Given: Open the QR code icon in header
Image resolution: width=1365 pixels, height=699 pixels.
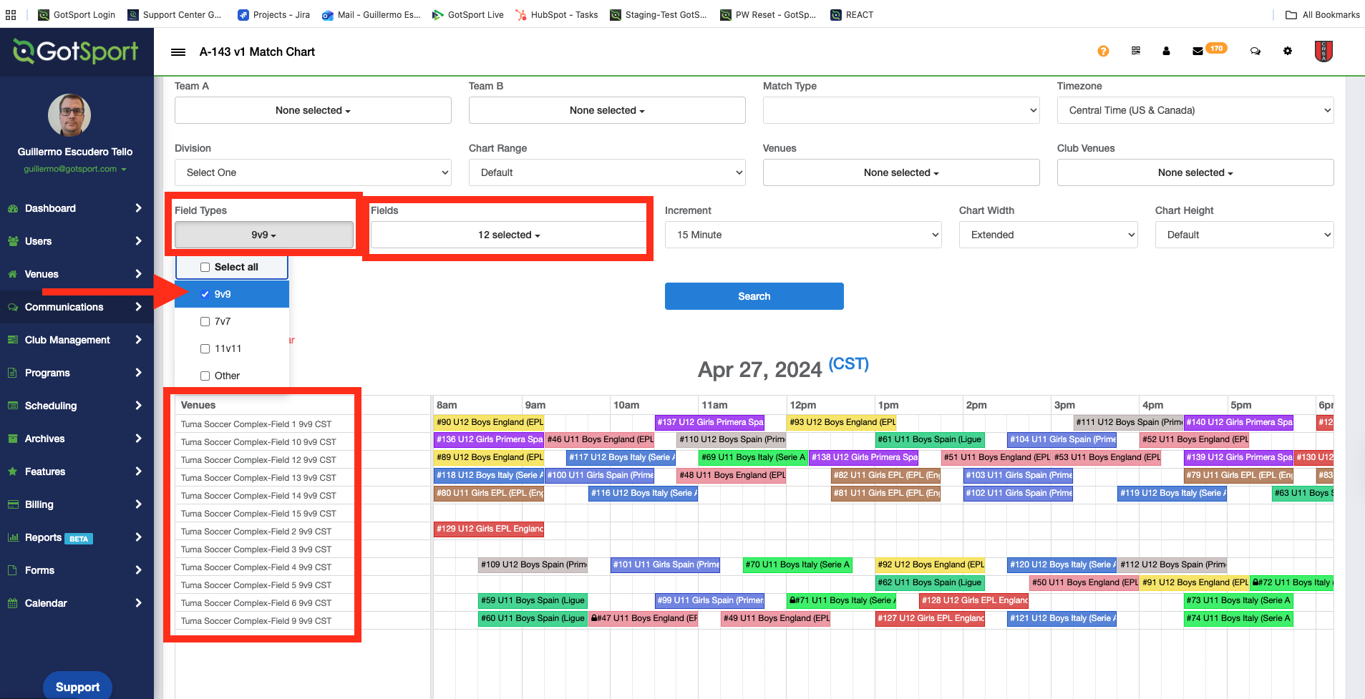Looking at the screenshot, I should tap(1136, 51).
